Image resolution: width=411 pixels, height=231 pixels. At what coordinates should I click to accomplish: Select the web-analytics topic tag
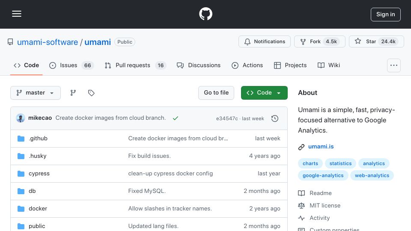click(372, 175)
